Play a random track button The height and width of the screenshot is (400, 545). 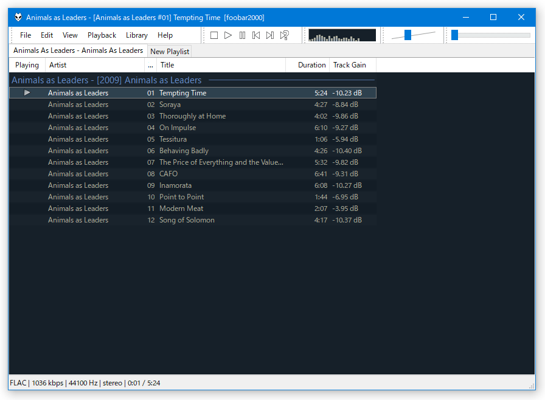click(x=285, y=35)
